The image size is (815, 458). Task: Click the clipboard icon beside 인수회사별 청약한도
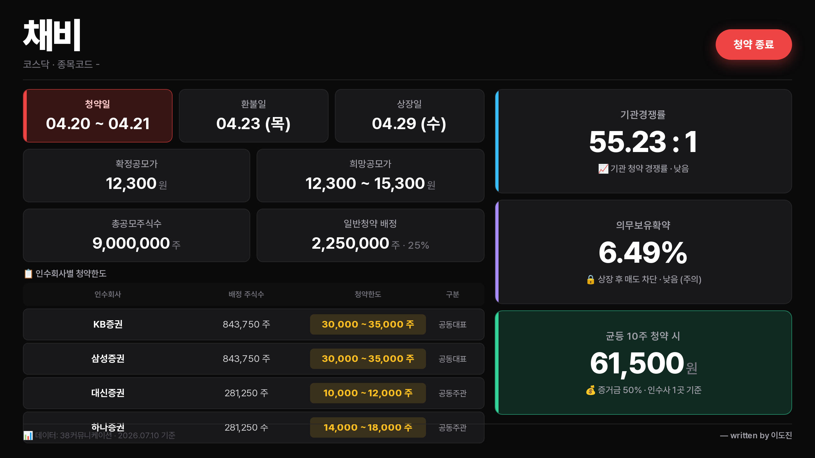[28, 274]
